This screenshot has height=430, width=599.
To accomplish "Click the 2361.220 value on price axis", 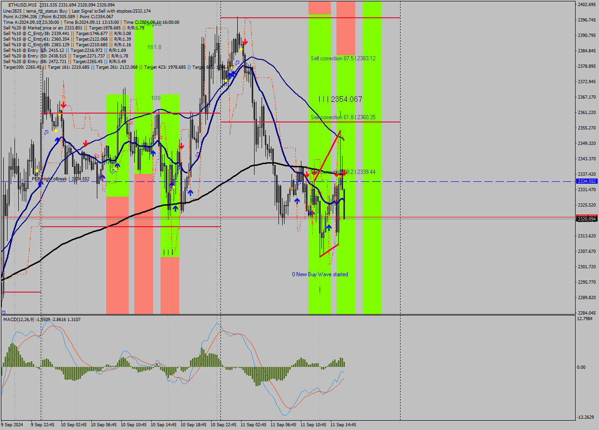I will 587,112.
